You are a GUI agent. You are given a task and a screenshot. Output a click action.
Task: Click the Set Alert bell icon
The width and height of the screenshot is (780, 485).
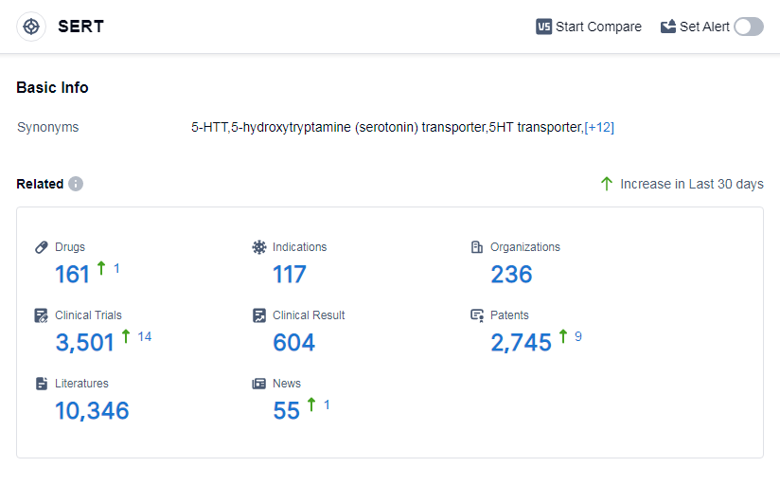tap(668, 27)
